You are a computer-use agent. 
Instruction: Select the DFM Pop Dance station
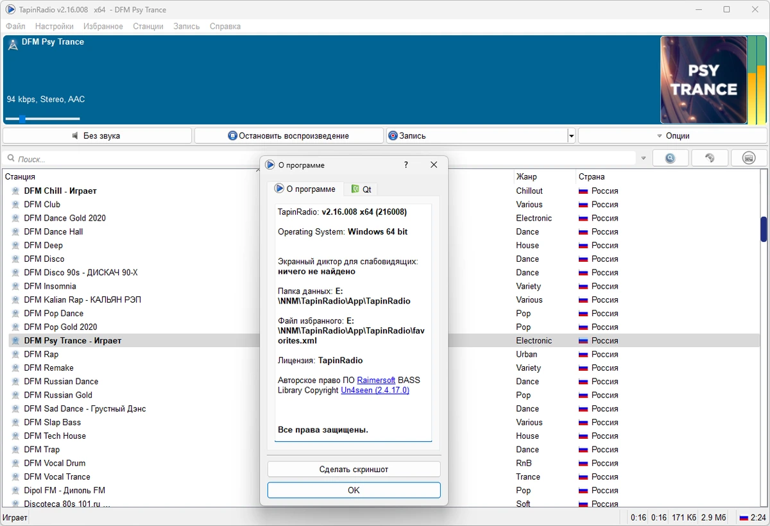pos(54,314)
